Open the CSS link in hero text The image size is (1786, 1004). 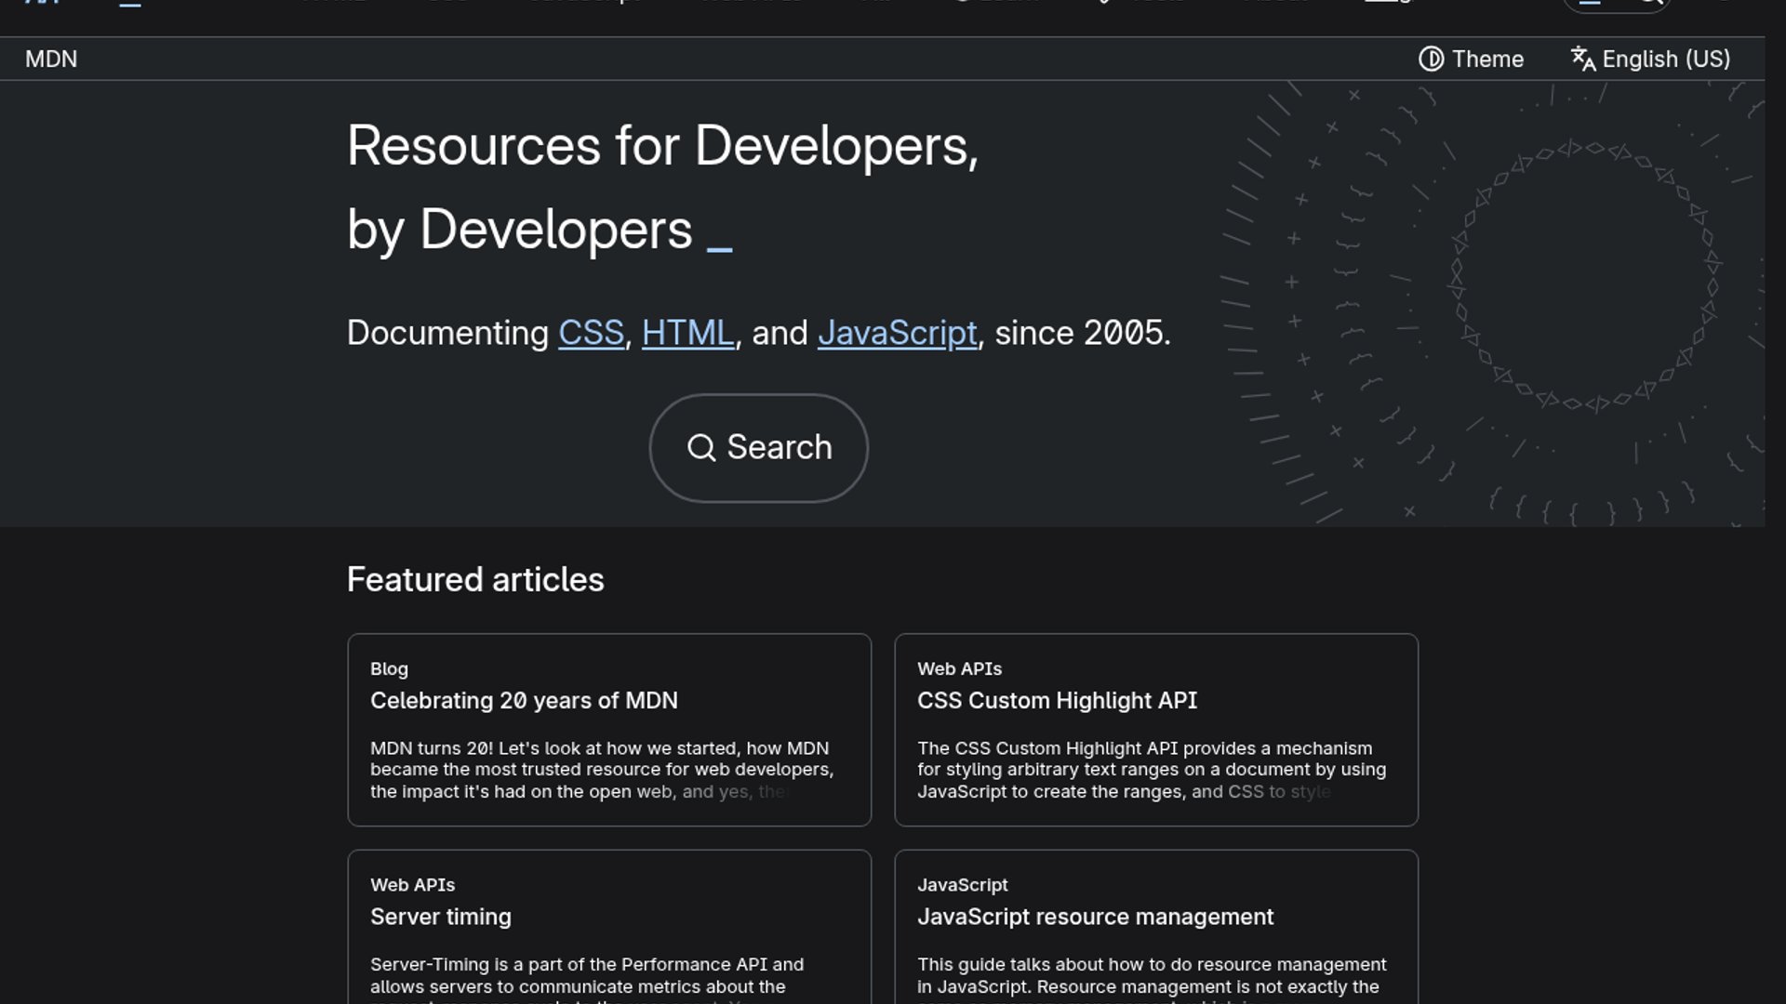pos(591,333)
